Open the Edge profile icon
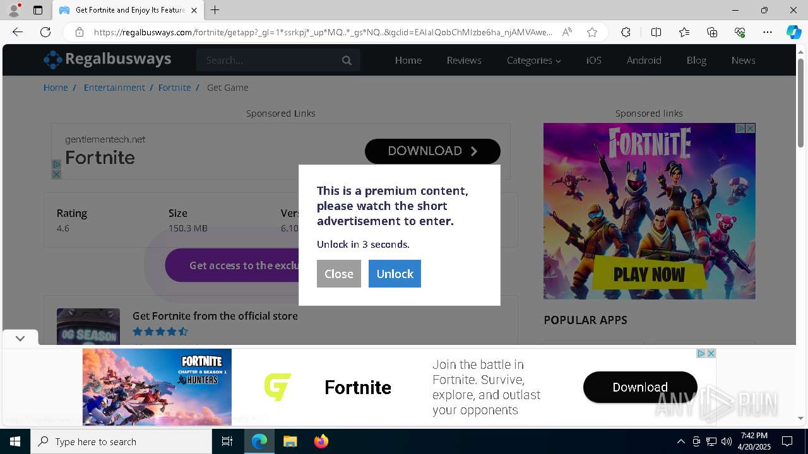The width and height of the screenshot is (808, 454). (x=13, y=10)
